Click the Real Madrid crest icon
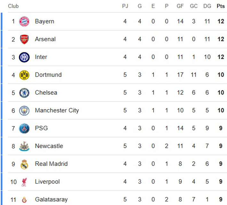 (24, 164)
